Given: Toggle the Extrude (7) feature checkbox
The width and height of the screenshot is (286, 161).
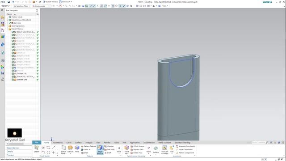Looking at the screenshot, I should point(13,53).
